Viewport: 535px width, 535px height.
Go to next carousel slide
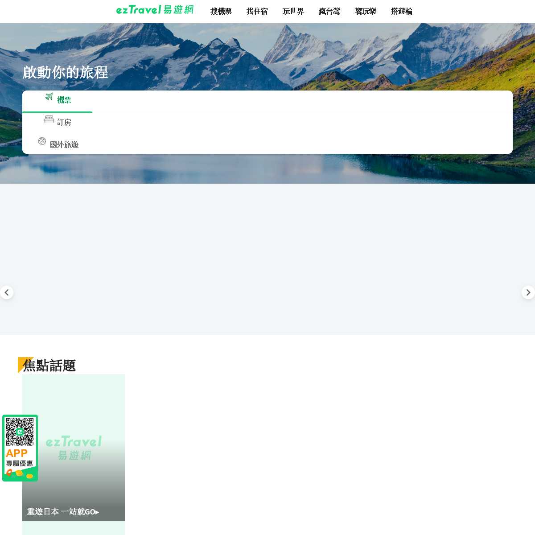coord(528,292)
